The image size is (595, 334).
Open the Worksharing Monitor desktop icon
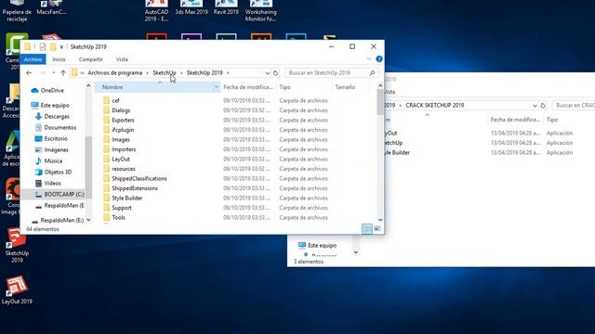(260, 10)
